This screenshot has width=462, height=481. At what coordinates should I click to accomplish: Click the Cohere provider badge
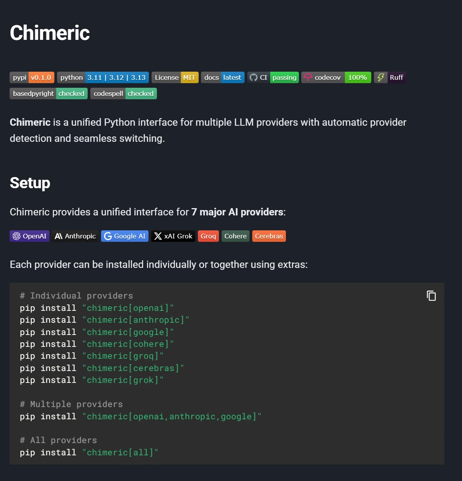235,236
